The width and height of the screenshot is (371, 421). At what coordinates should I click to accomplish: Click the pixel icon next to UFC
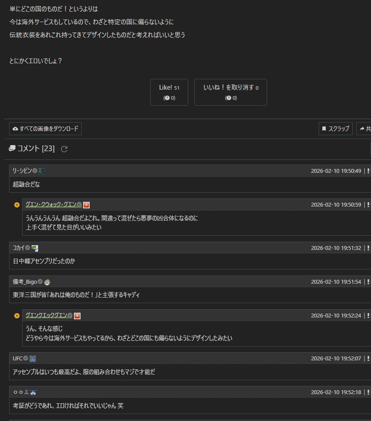(32, 359)
